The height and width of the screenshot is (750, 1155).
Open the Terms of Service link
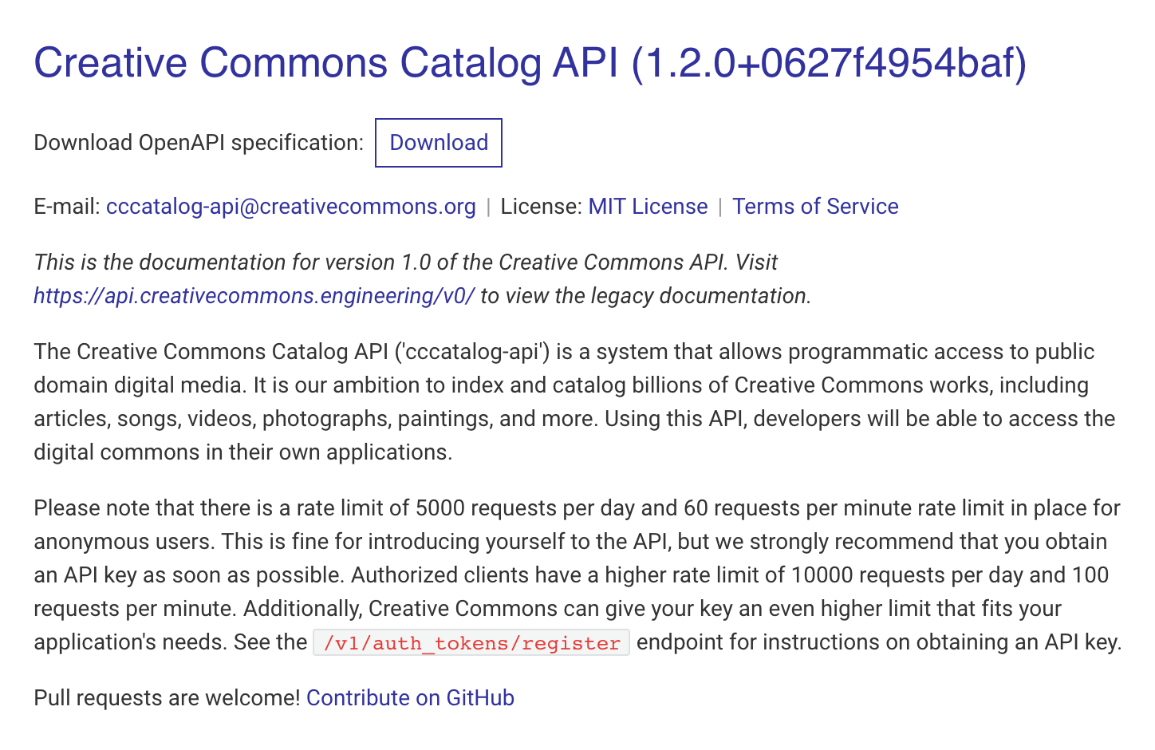tap(815, 207)
